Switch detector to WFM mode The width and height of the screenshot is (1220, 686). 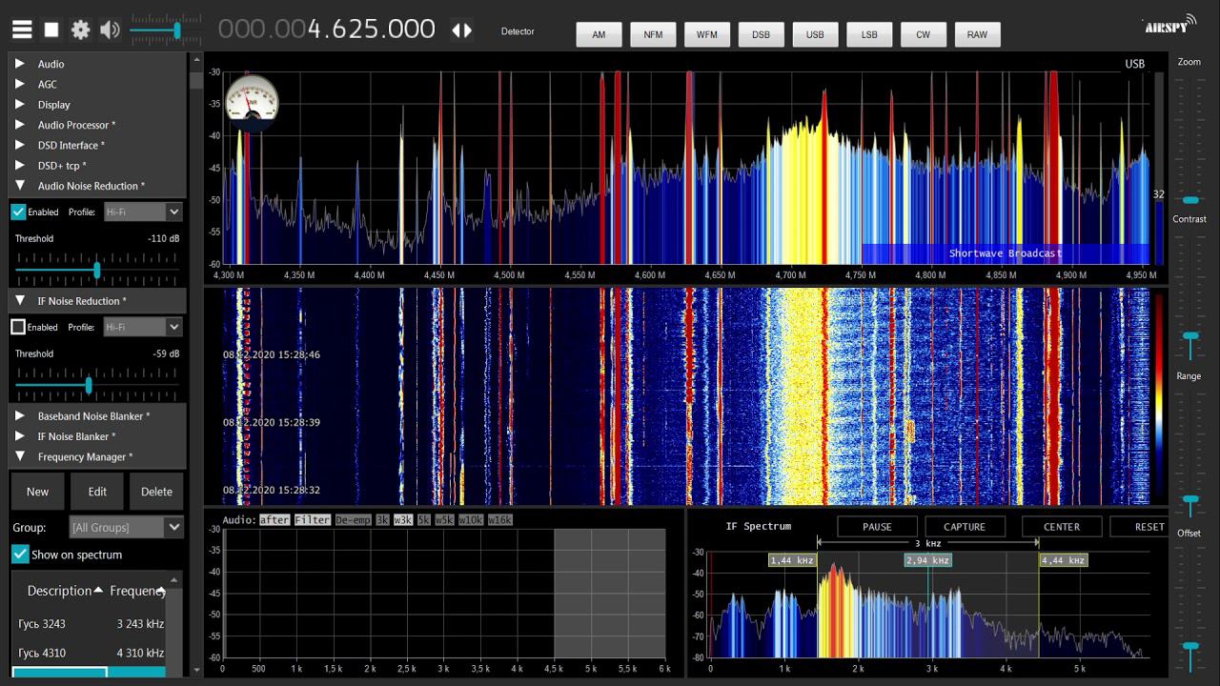[706, 34]
